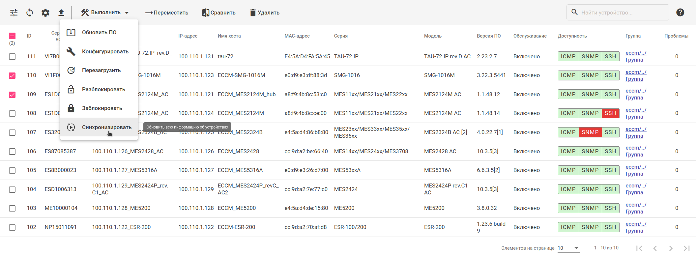The height and width of the screenshot is (257, 696).
Task: Click the Переместить button
Action: [x=167, y=13]
